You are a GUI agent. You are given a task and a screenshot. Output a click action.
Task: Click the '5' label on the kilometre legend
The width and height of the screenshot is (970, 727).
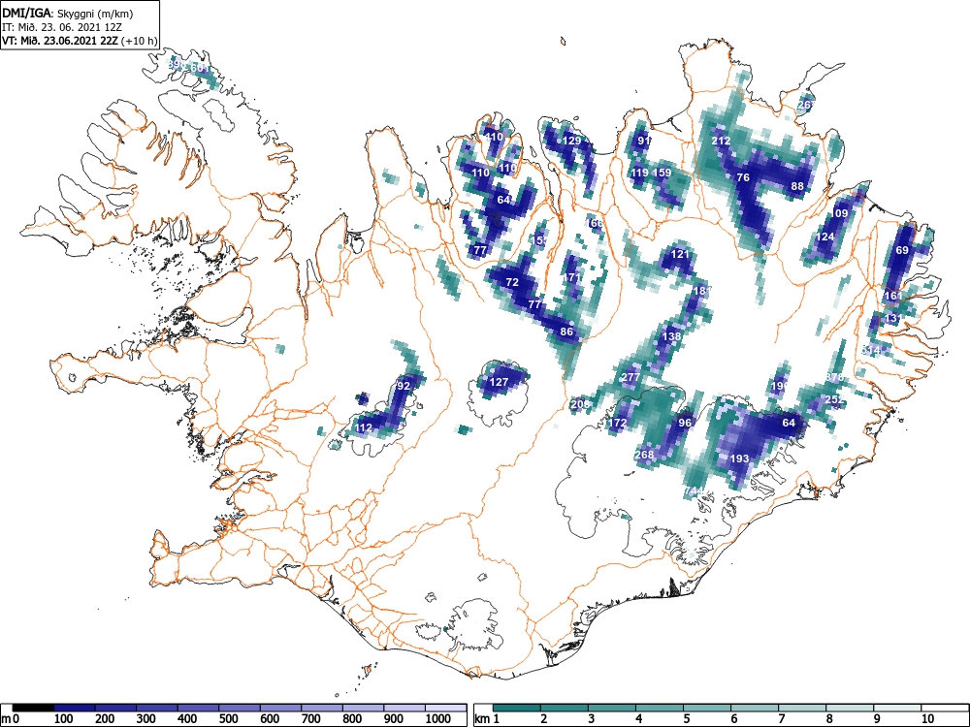pyautogui.click(x=687, y=719)
